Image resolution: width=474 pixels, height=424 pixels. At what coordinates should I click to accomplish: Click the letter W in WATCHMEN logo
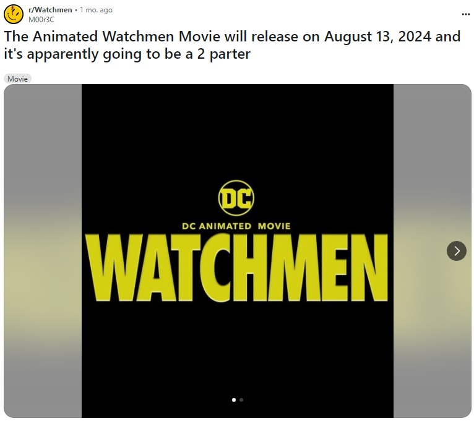coord(107,268)
